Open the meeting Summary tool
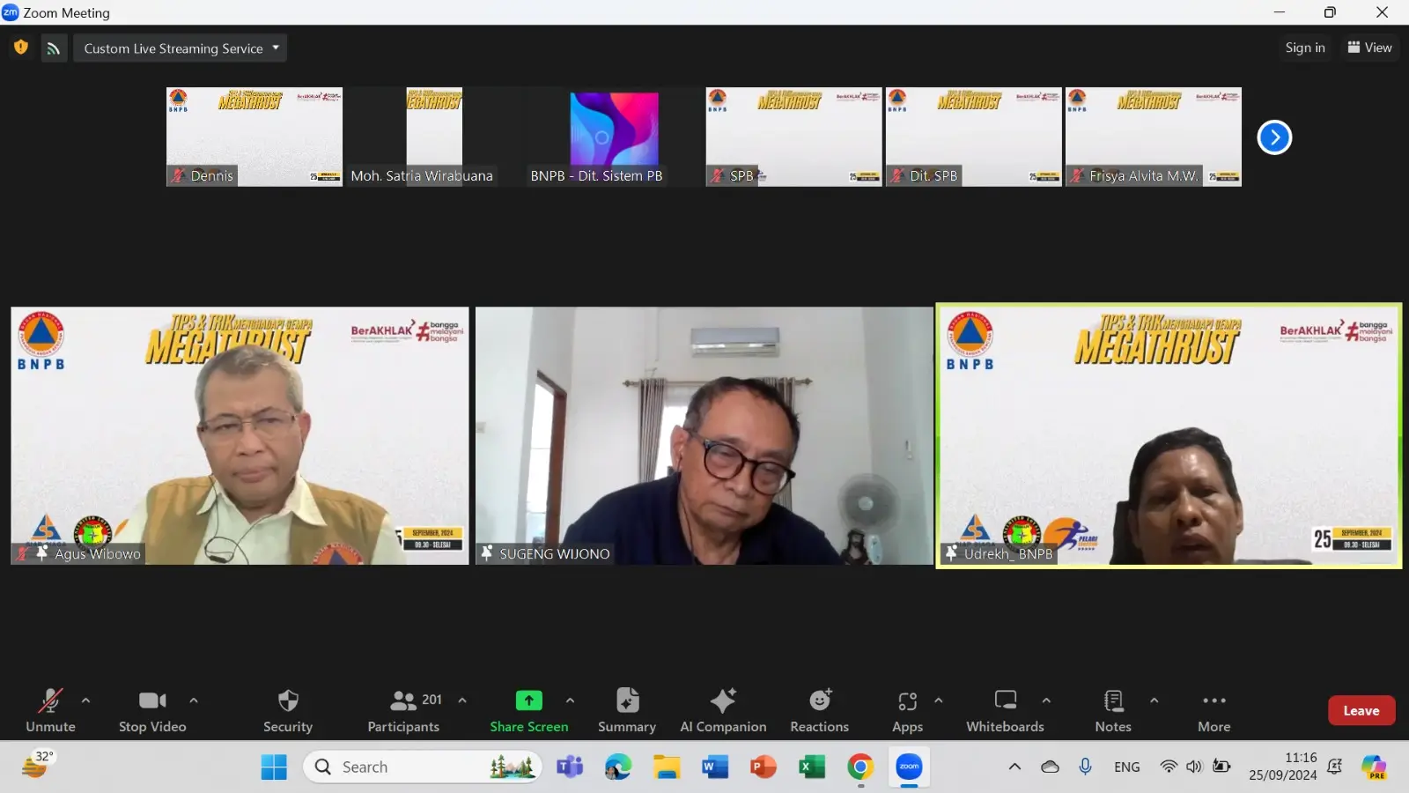 click(627, 710)
